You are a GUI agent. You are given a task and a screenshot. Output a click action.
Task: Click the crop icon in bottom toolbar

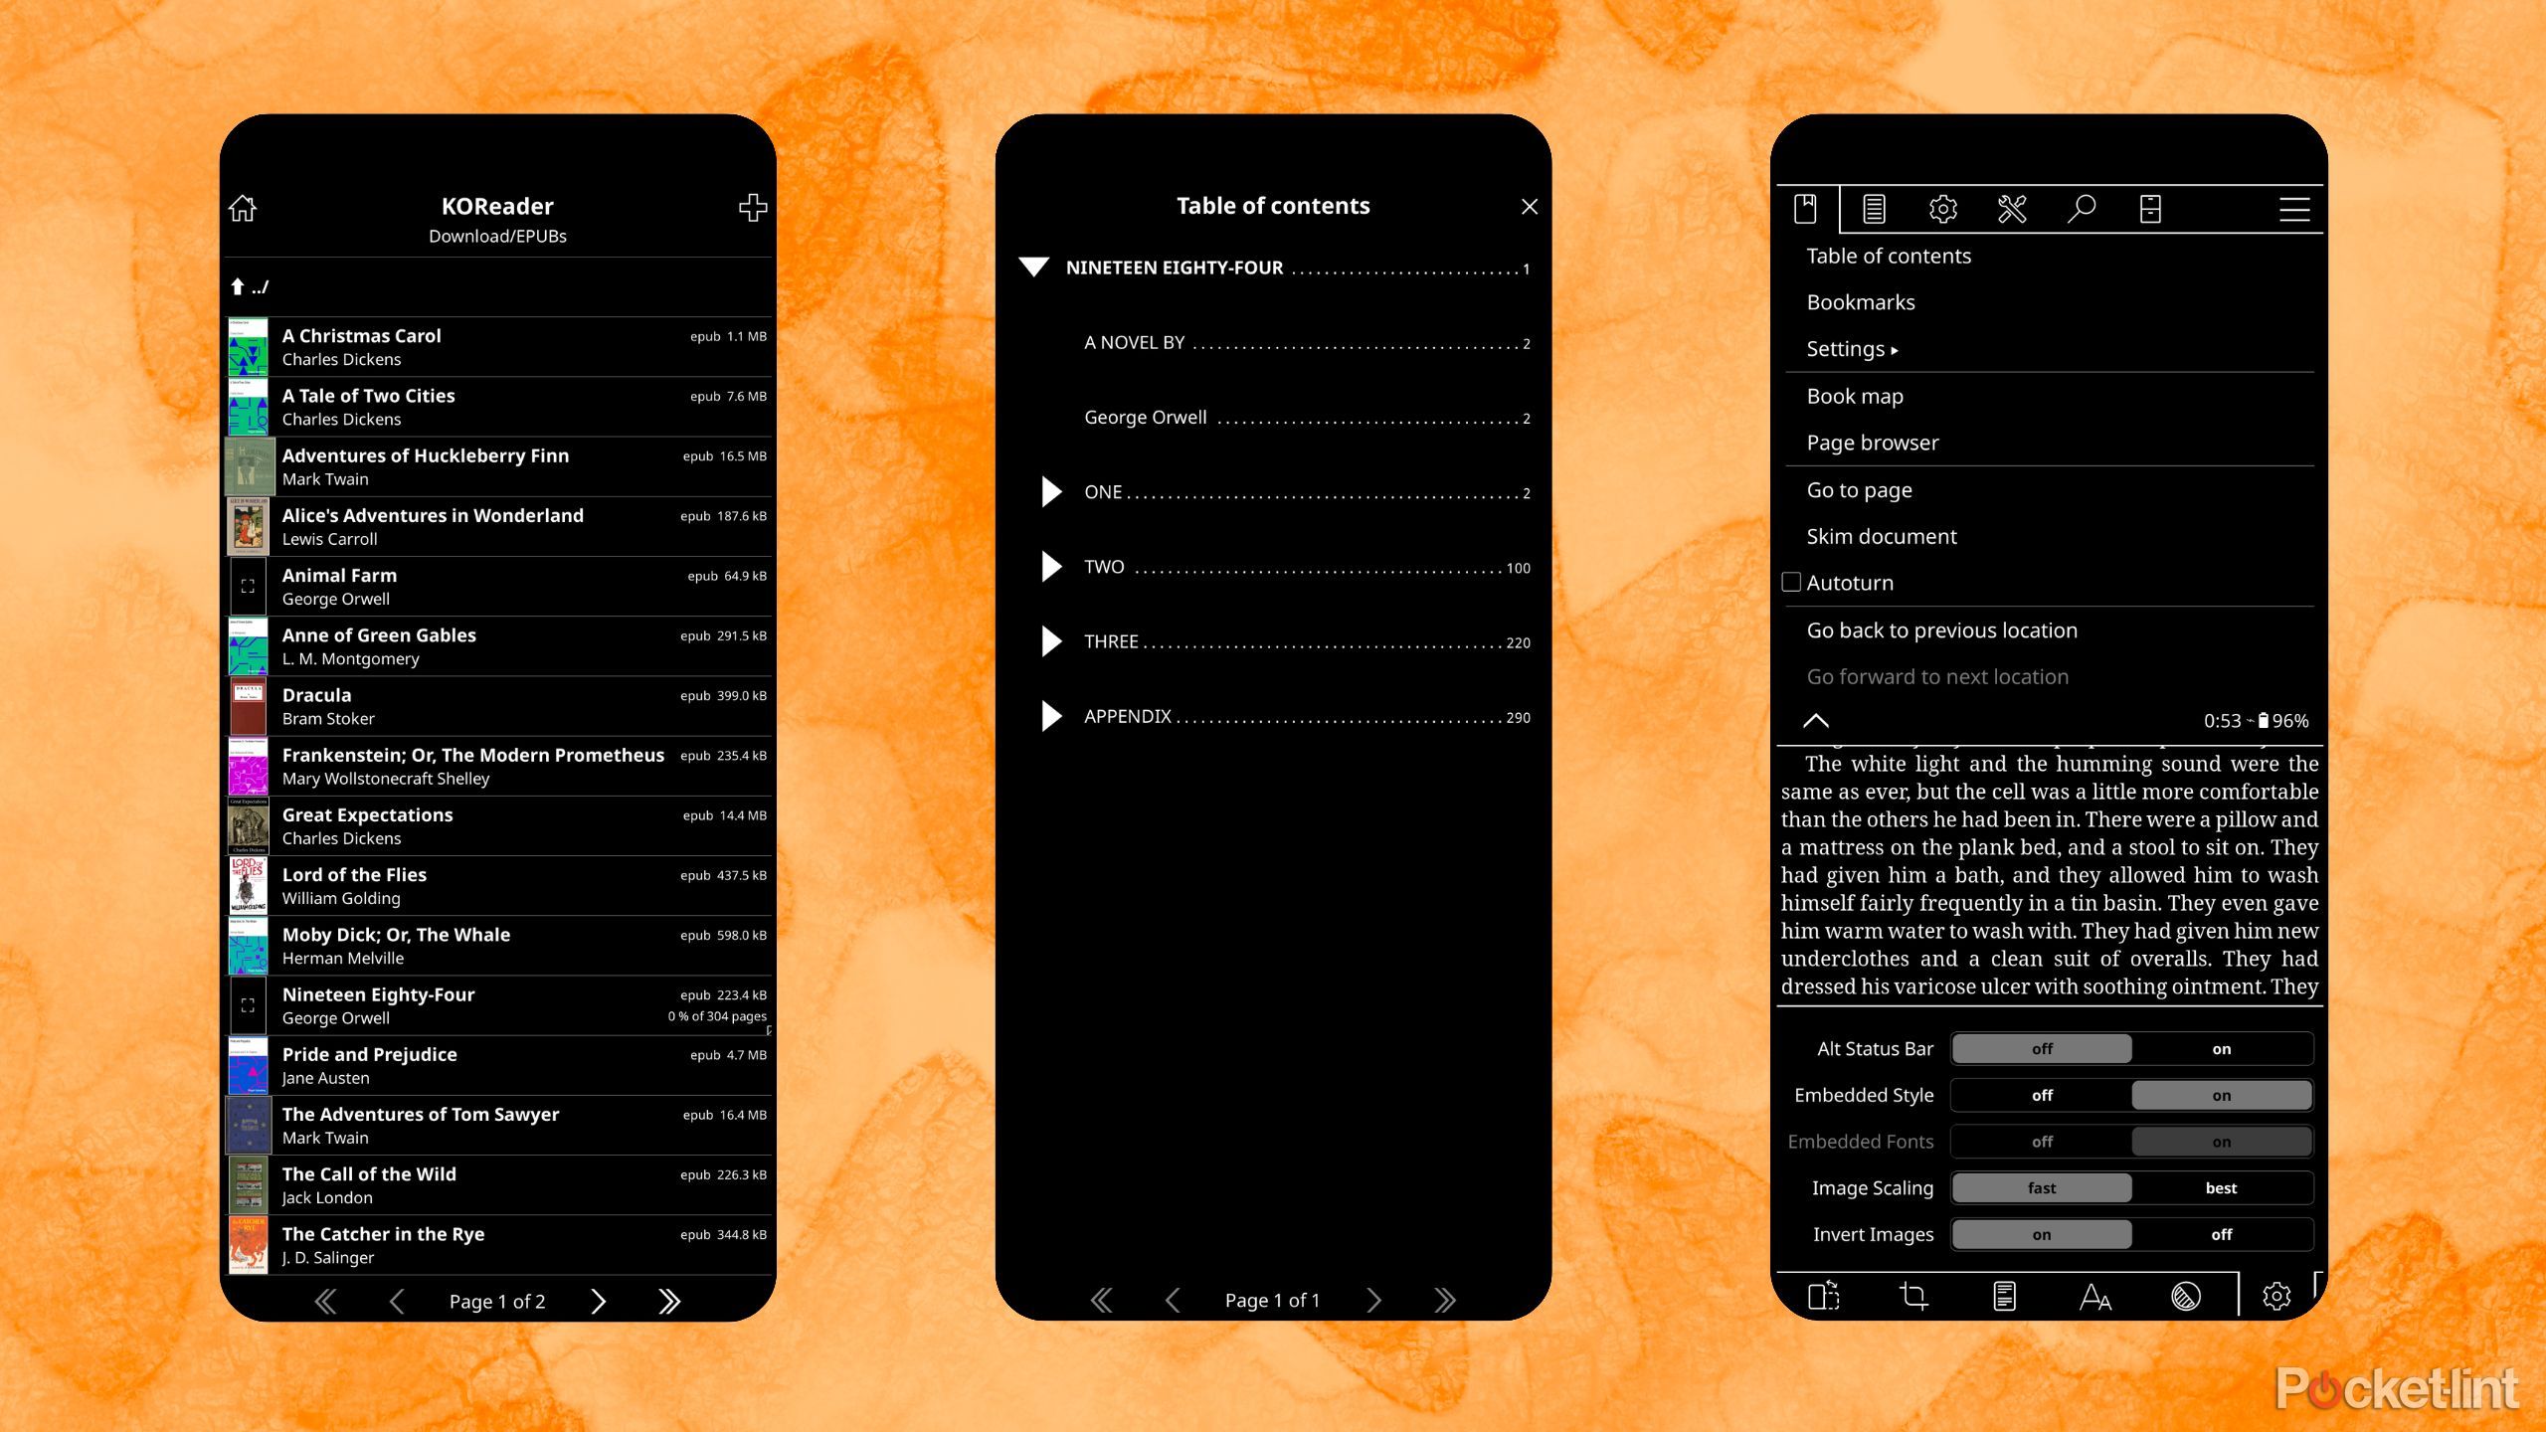[1914, 1296]
